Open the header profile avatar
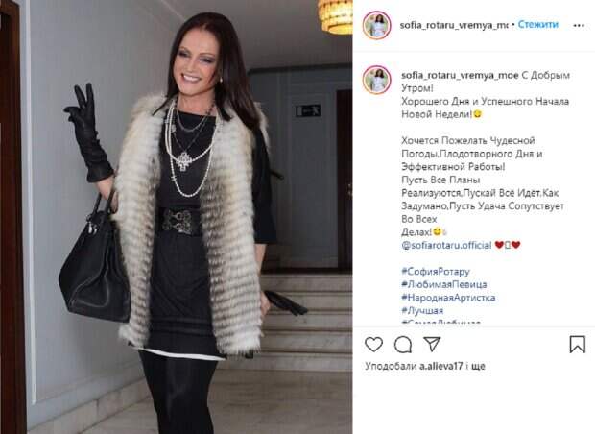This screenshot has height=434, width=595. tap(376, 25)
